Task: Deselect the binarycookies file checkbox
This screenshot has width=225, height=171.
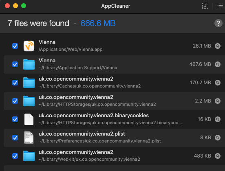Action: [15, 119]
